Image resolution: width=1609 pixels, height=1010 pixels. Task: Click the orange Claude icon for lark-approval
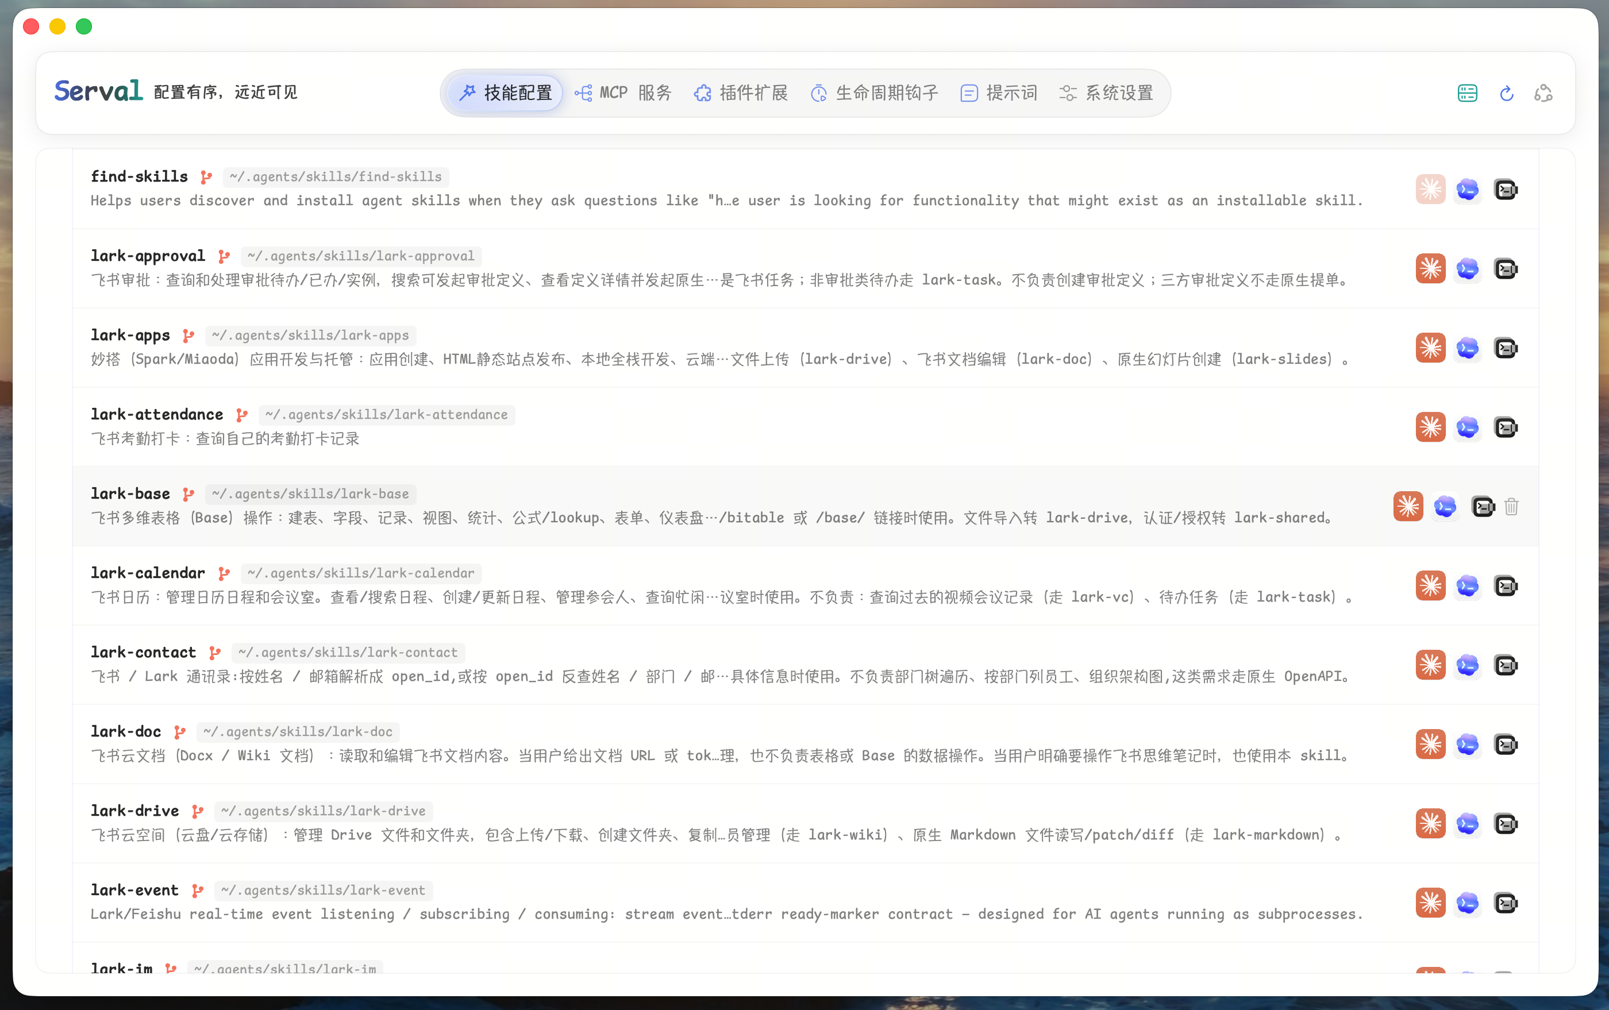click(x=1431, y=268)
